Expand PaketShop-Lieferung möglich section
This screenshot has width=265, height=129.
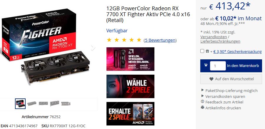(229, 91)
